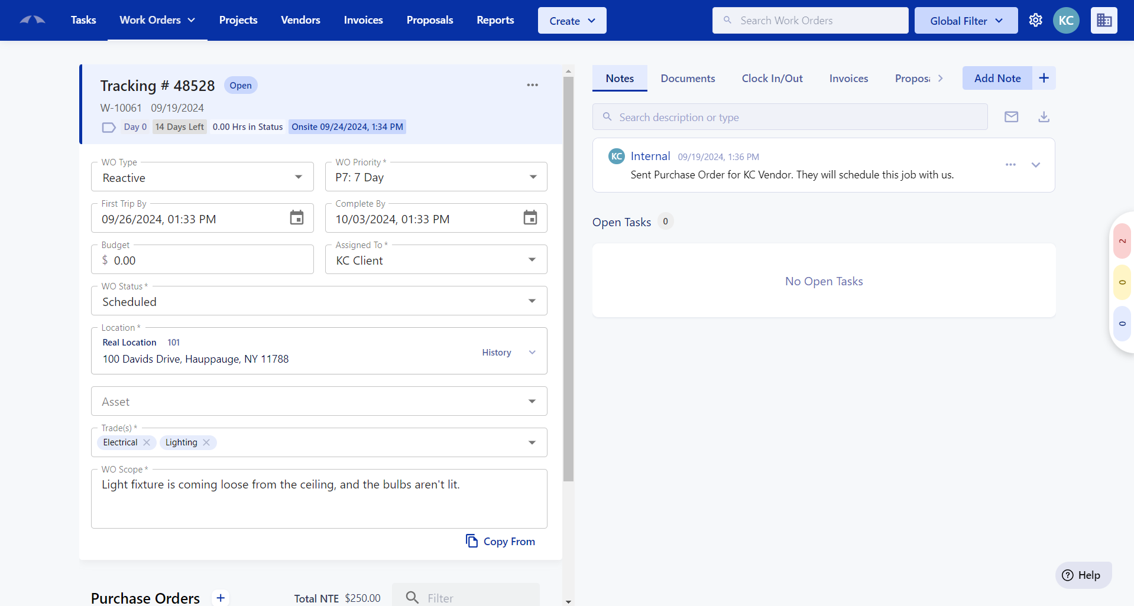
Task: Click the magnifier icon in Search Work Orders
Action: click(x=728, y=20)
